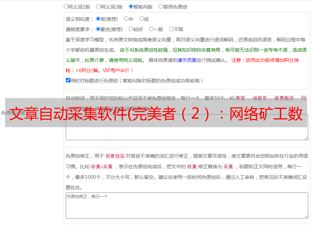Set 语义相似度 to 高(推荐)
Image resolution: width=312 pixels, height=225 pixels.
pyautogui.click(x=98, y=19)
